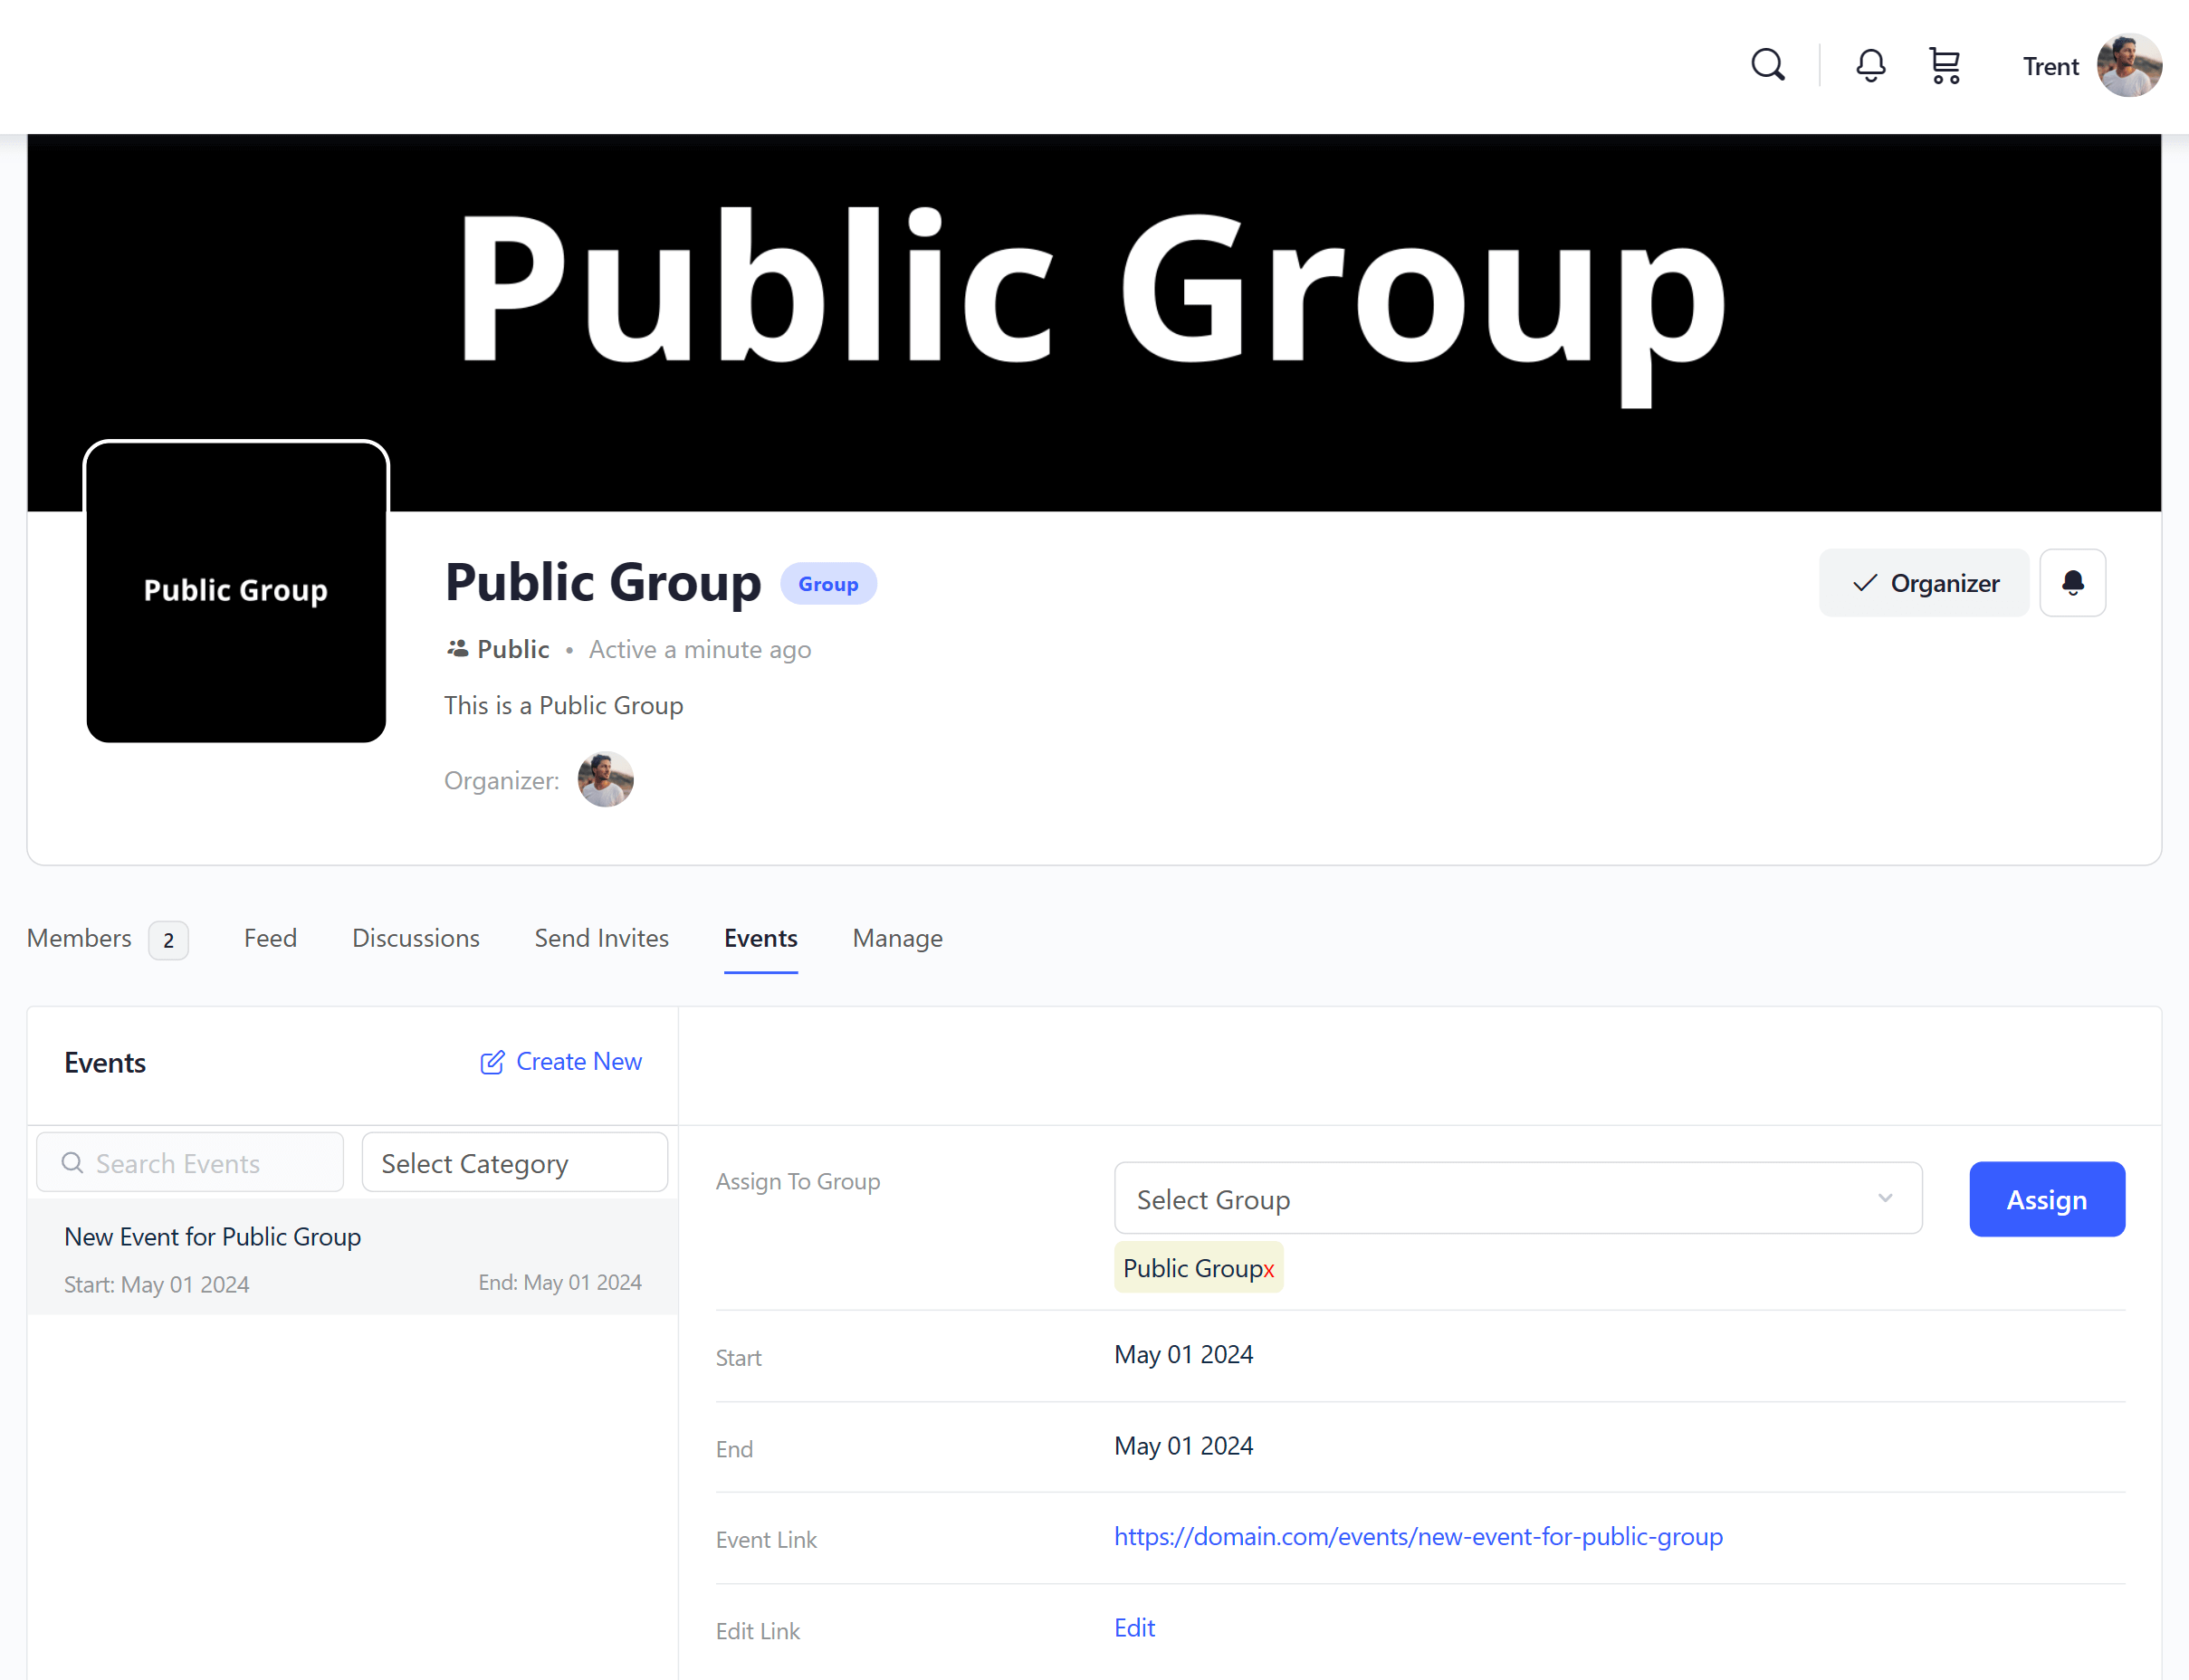
Task: Click the Edit link for event
Action: pyautogui.click(x=1134, y=1628)
